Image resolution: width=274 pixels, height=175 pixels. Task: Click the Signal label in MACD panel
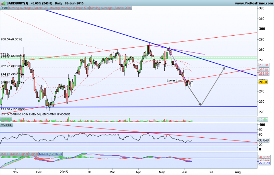coord(34,154)
